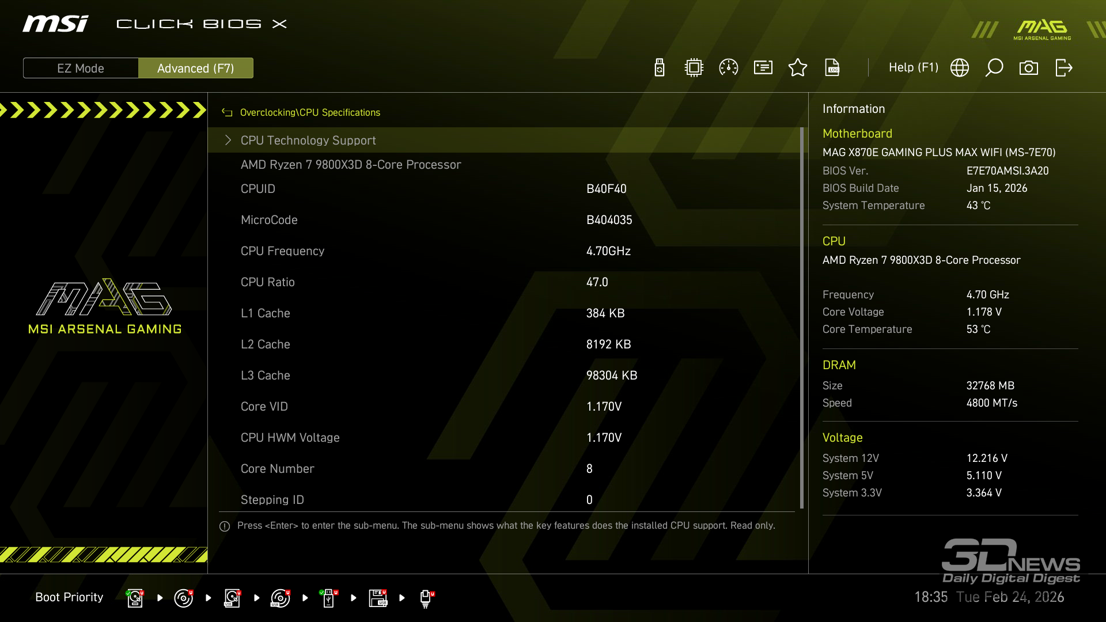Expand CPU Technology Support sub-menu
The image size is (1106, 622).
[308, 141]
